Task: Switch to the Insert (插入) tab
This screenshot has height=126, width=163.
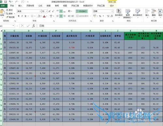Action: 20,6
